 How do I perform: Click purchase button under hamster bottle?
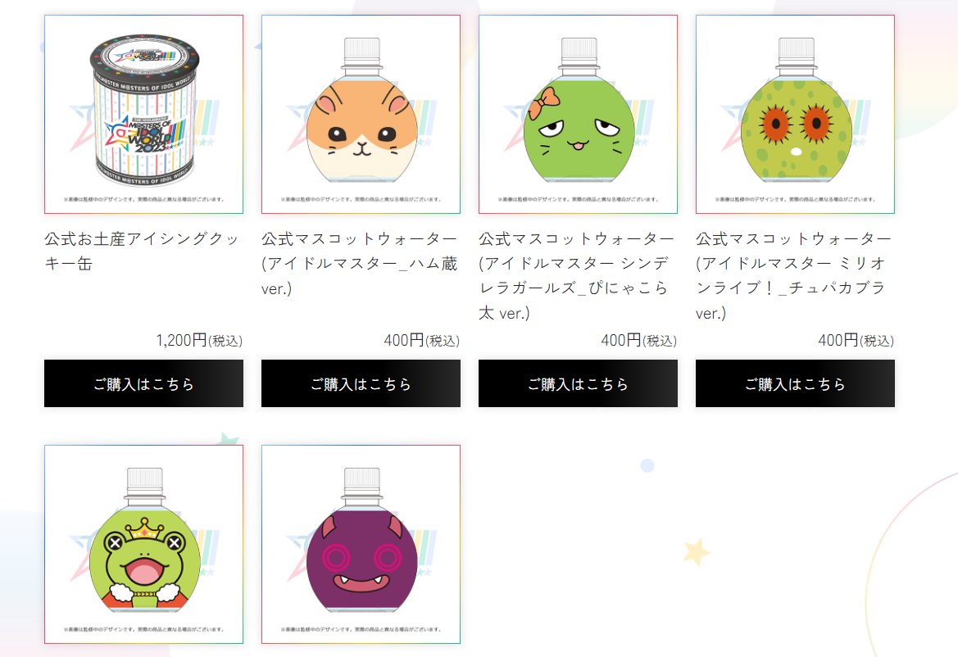pyautogui.click(x=361, y=383)
